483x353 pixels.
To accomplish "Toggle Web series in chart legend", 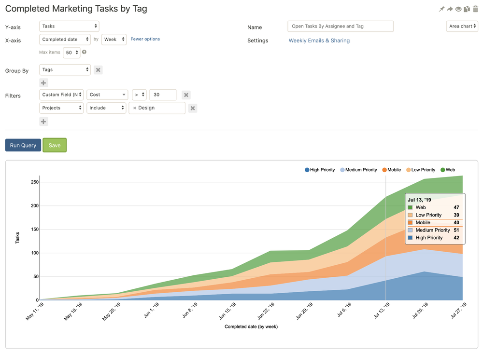I will [447, 170].
